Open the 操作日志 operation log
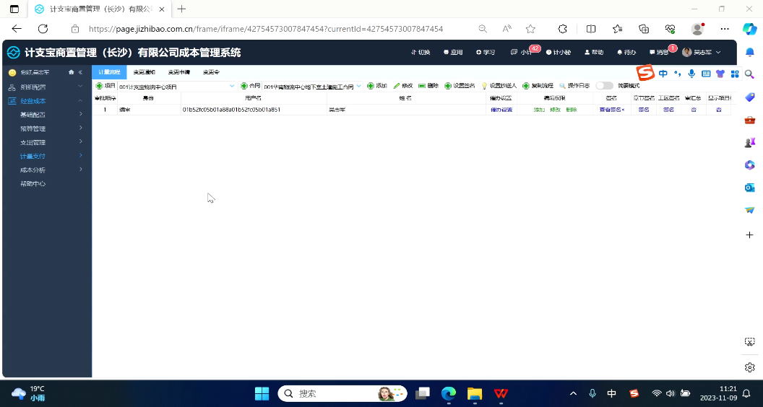Viewport: 763px width, 407px height. click(574, 86)
